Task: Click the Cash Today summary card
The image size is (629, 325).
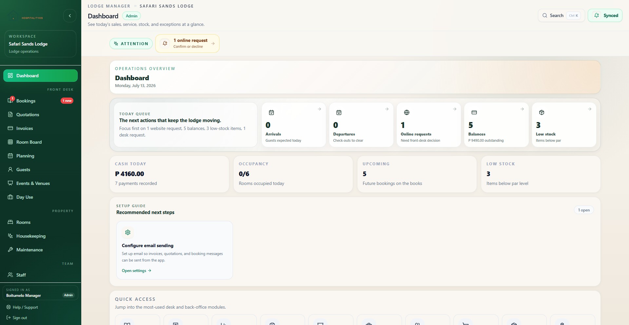Action: point(169,174)
